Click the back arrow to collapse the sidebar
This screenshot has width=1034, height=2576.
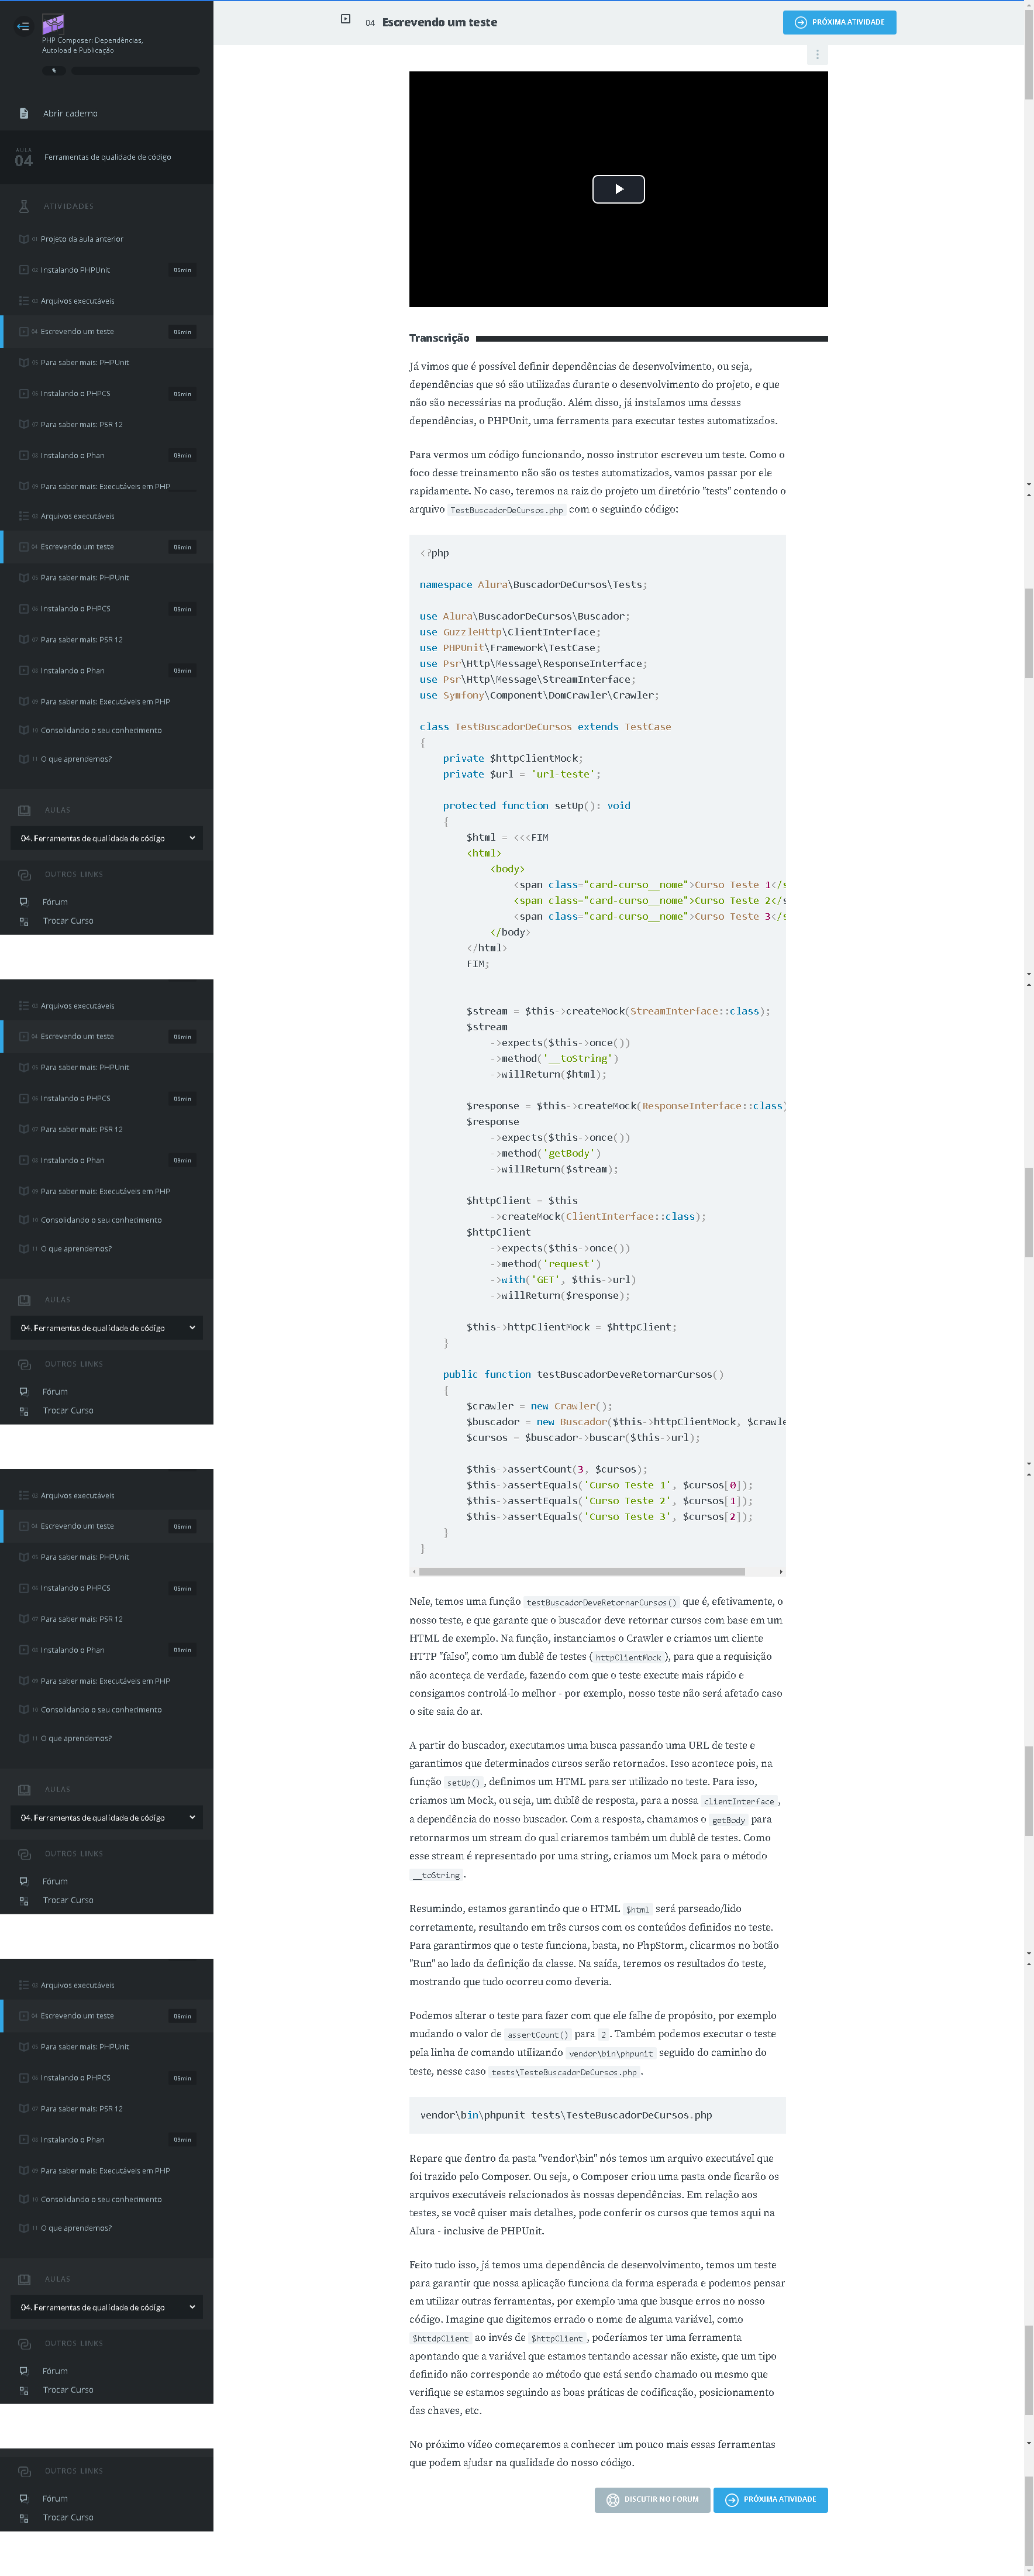[23, 27]
